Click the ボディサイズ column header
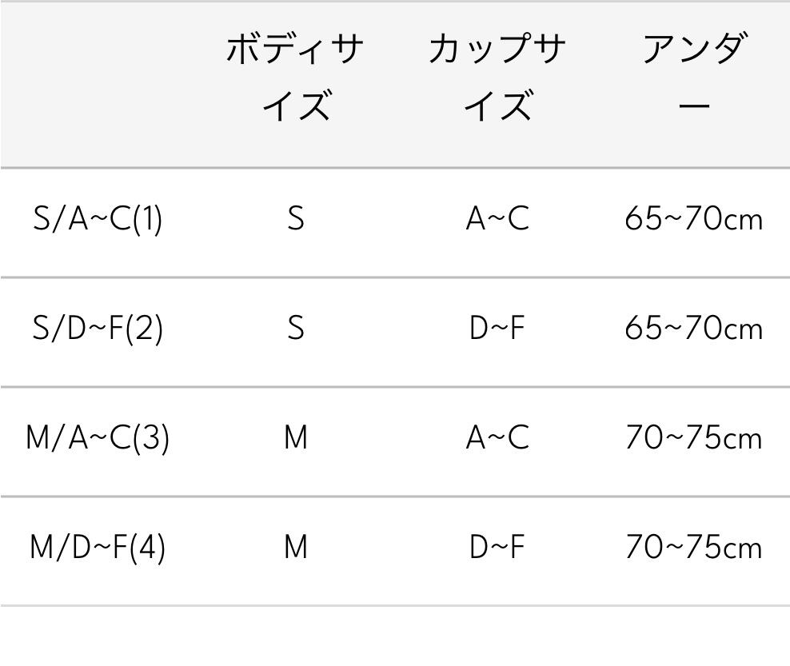Screen dimensions: 790x666 [296, 77]
